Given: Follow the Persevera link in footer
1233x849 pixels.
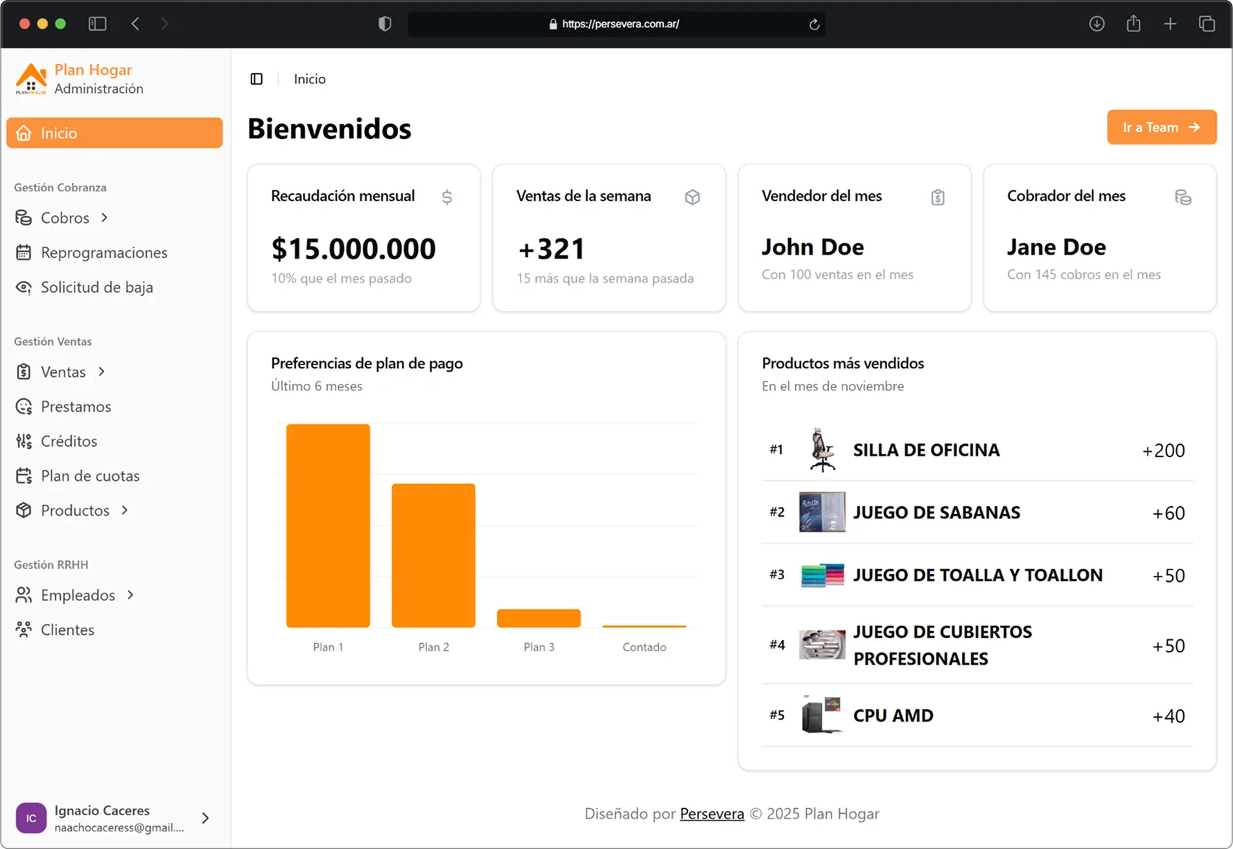Looking at the screenshot, I should coord(712,814).
